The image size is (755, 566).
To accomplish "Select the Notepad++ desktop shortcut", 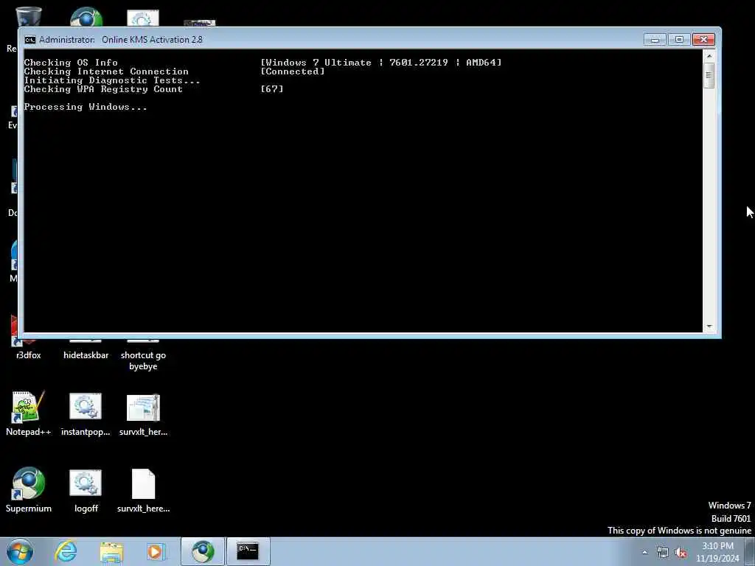I will point(28,414).
